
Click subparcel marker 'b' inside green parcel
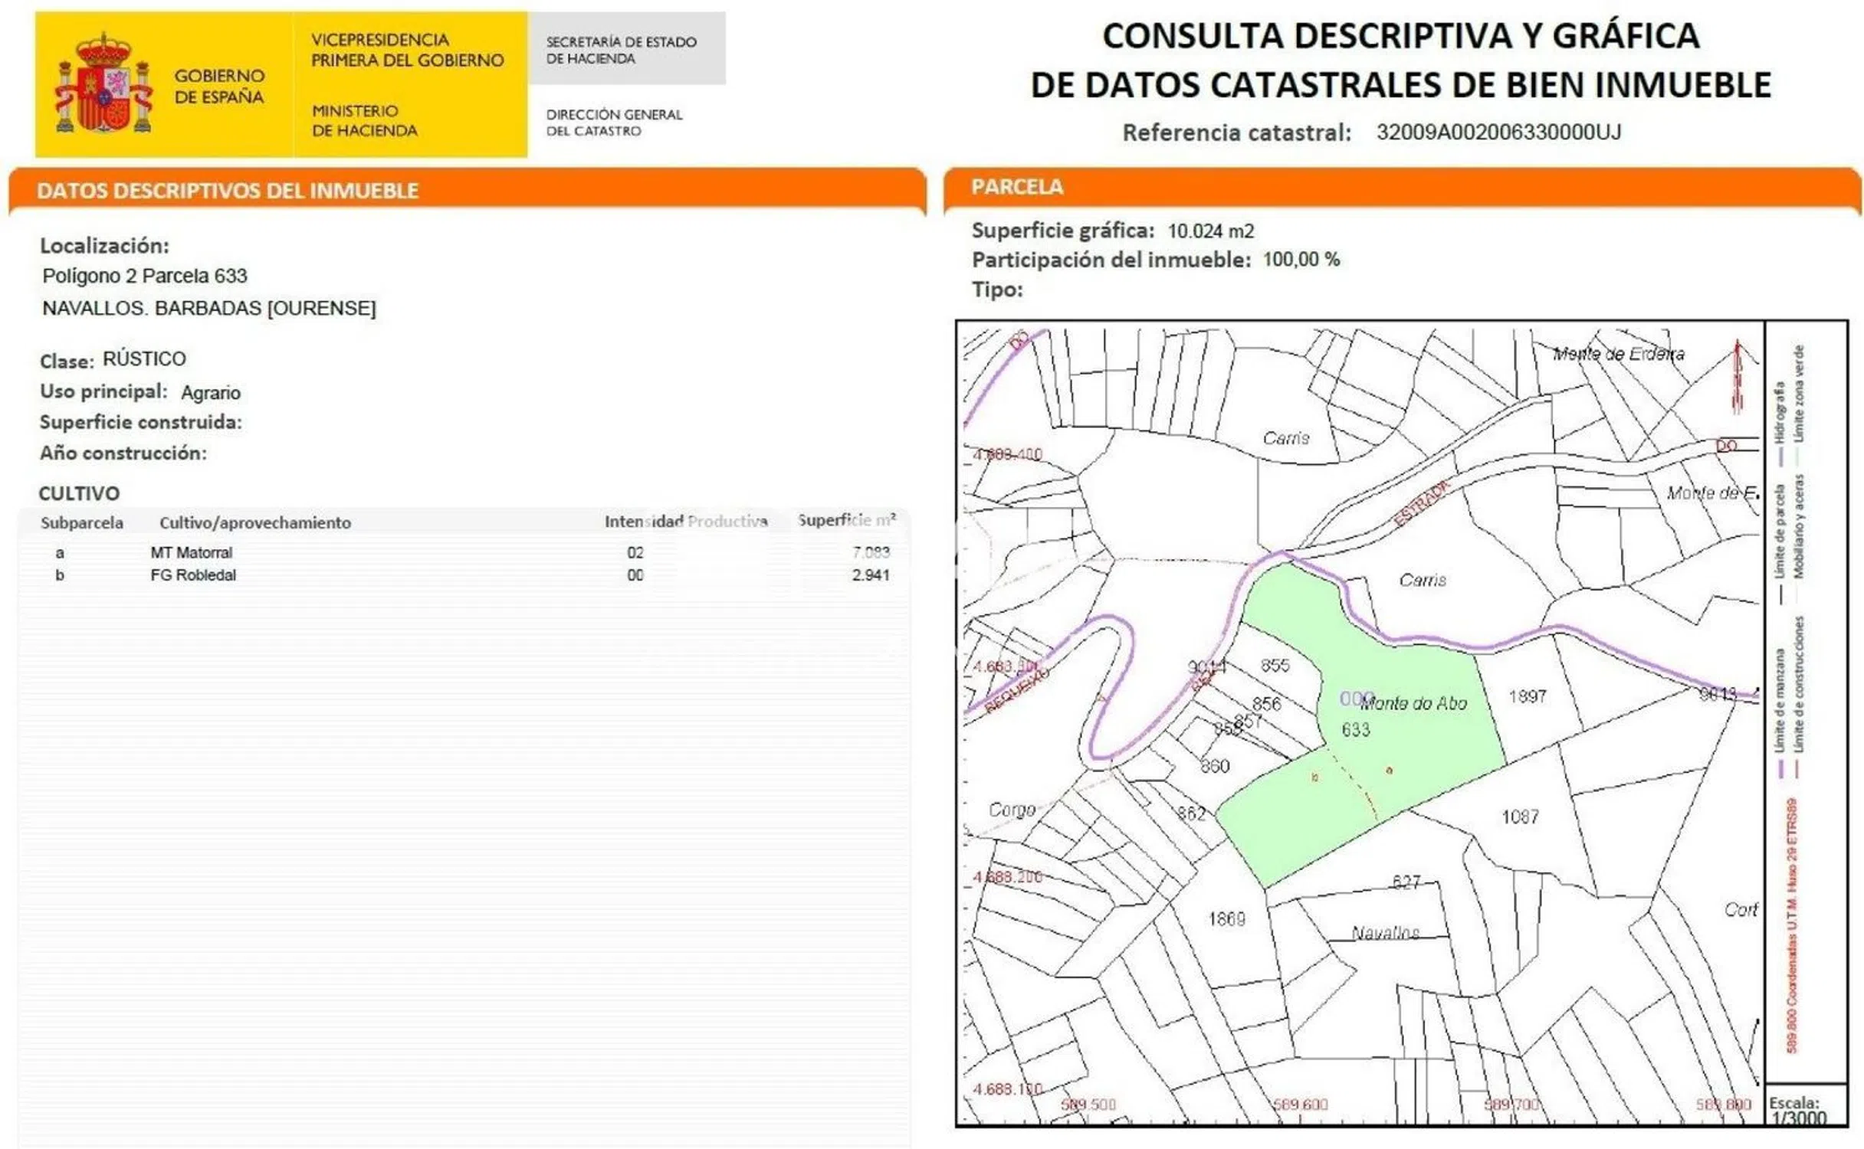tap(1315, 777)
